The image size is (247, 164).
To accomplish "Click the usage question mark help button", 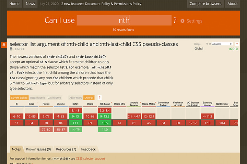I will click(x=237, y=44).
